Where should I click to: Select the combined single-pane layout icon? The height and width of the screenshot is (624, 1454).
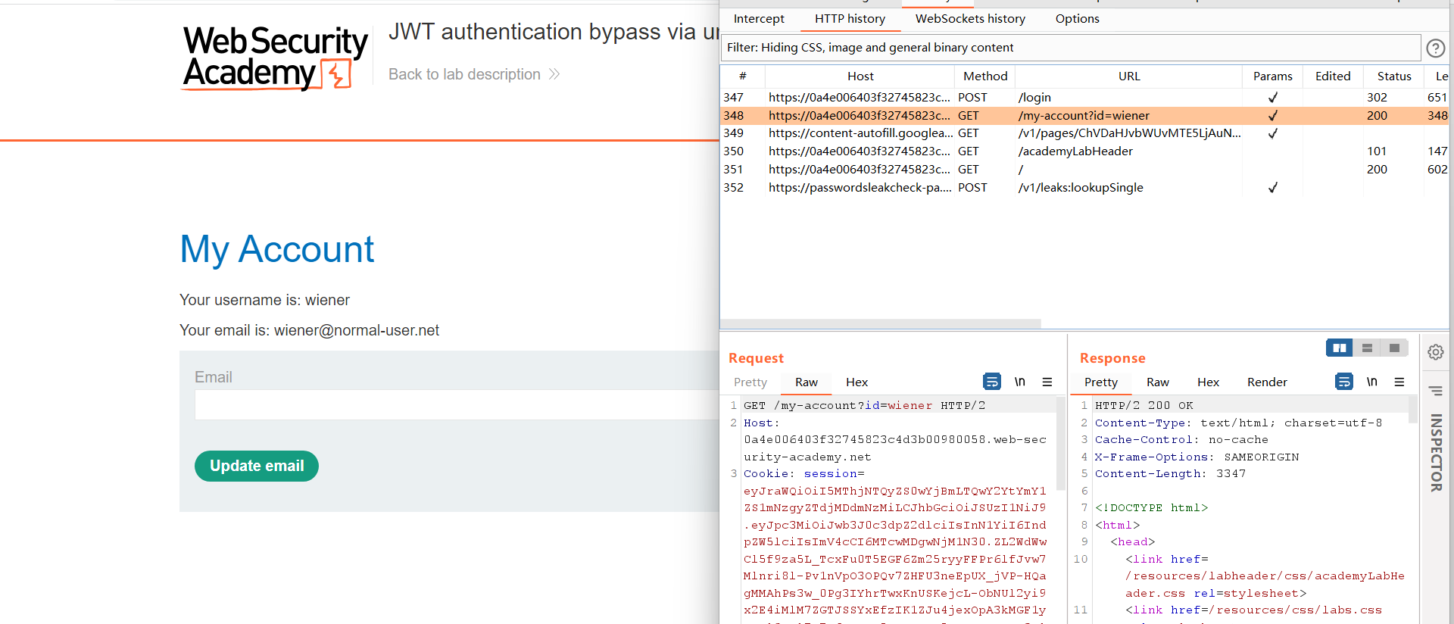(x=1394, y=348)
